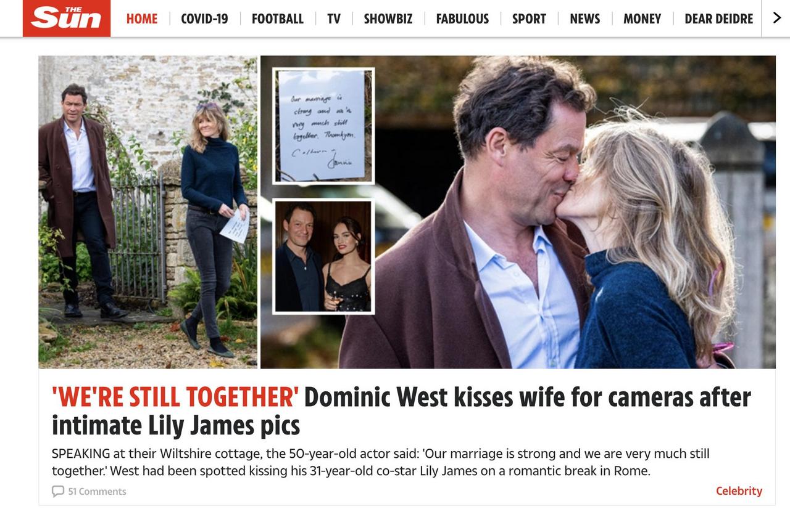
Task: Navigate to SPORT
Action: (529, 19)
